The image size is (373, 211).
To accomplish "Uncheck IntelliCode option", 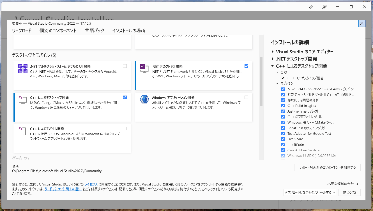I will click(283, 145).
